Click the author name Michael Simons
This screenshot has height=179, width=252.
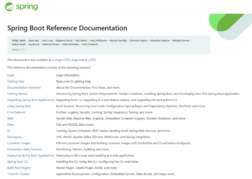point(181,41)
